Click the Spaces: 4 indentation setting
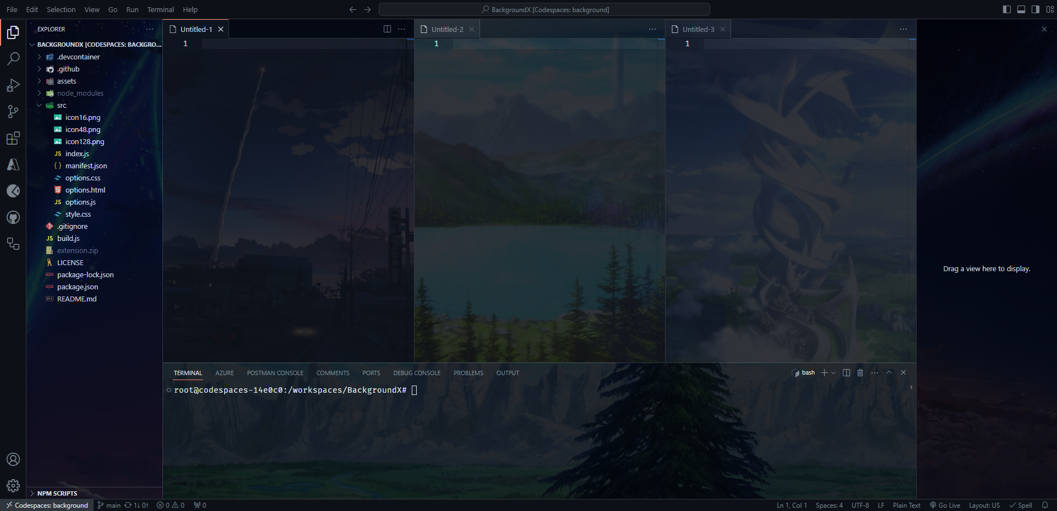This screenshot has width=1057, height=511. click(829, 505)
